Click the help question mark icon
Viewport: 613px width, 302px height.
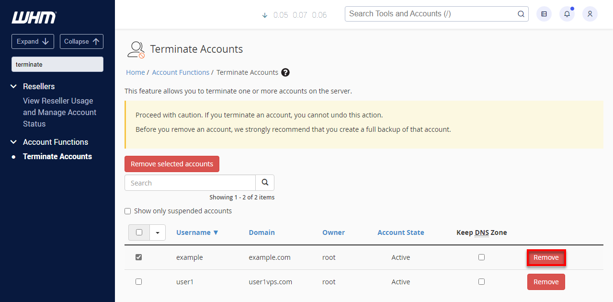click(285, 72)
